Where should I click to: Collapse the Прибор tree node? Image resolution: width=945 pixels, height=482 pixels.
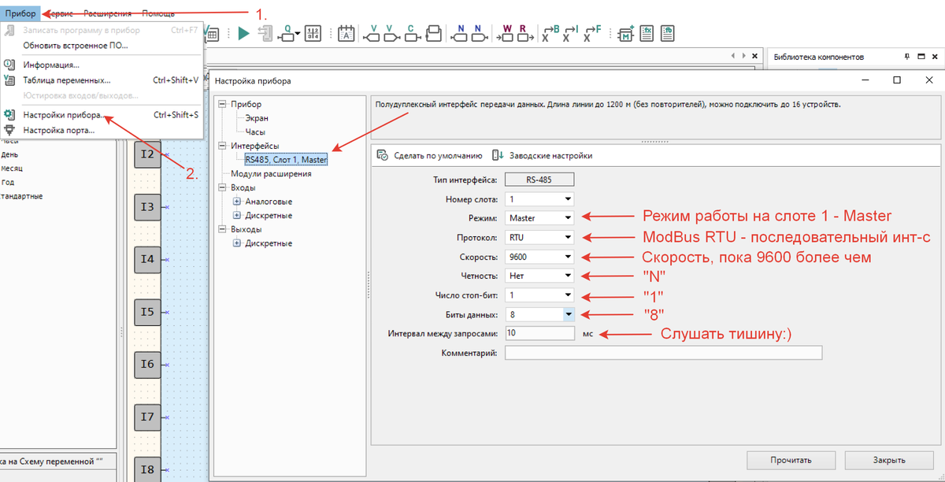click(x=223, y=104)
